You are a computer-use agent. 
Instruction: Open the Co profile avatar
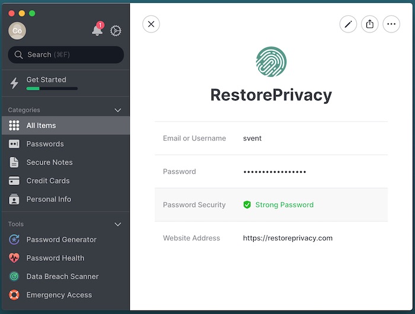click(17, 31)
